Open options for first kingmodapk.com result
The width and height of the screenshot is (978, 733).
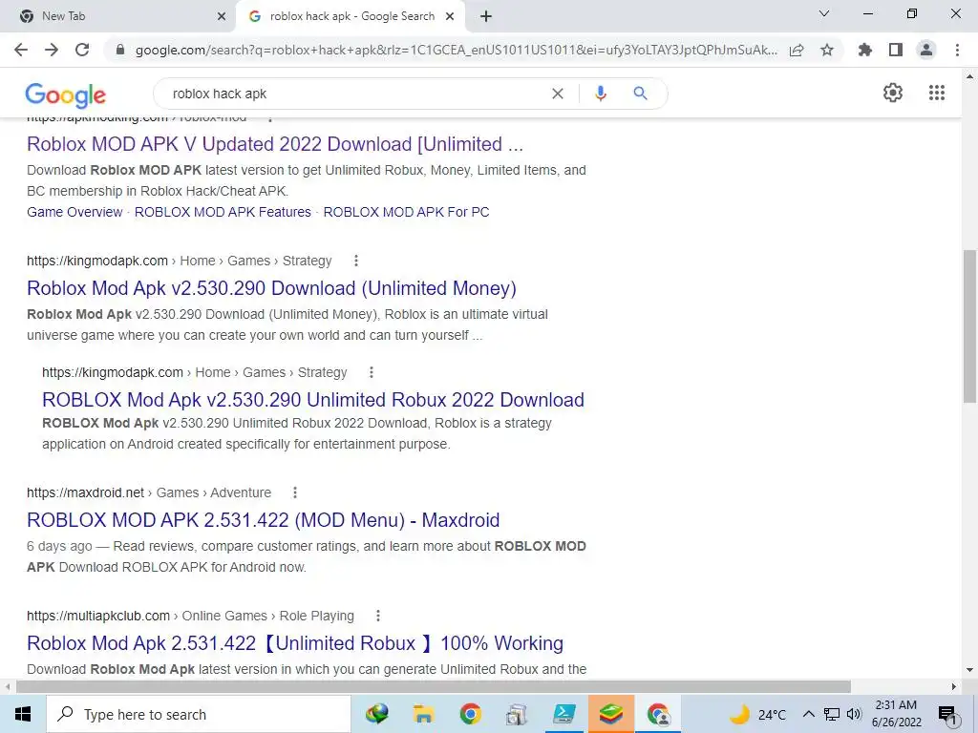coord(356,261)
